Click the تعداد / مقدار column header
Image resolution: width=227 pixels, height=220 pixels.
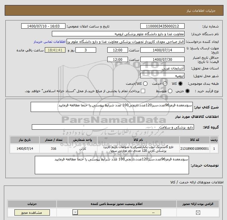point(54,140)
